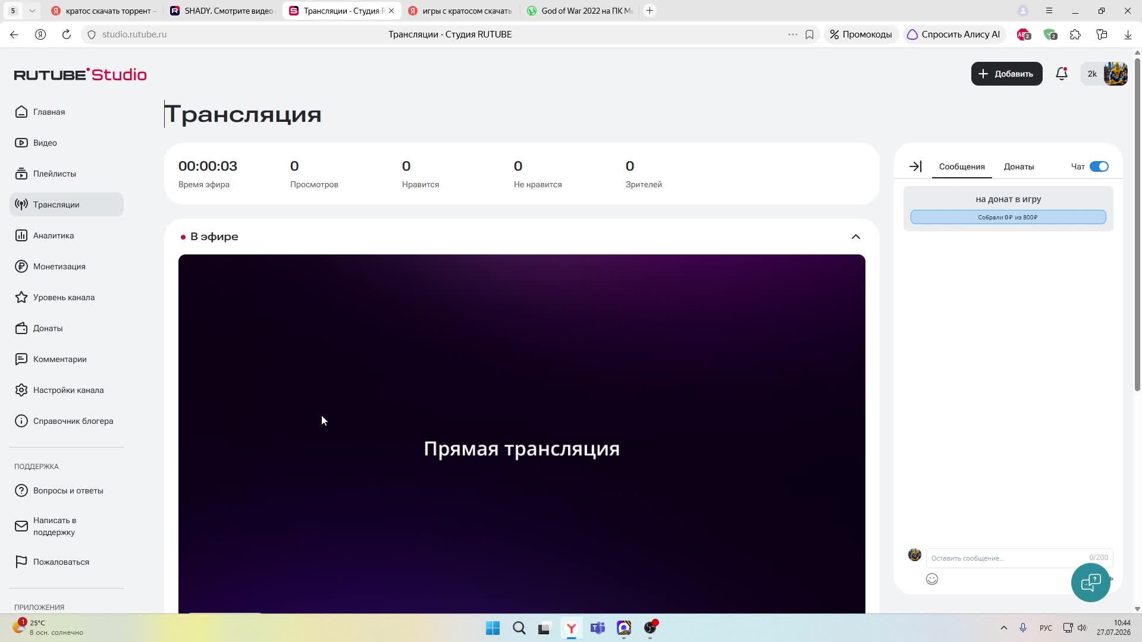Click the Донаты wallet icon in sidebar
The height and width of the screenshot is (642, 1142).
[x=21, y=328]
